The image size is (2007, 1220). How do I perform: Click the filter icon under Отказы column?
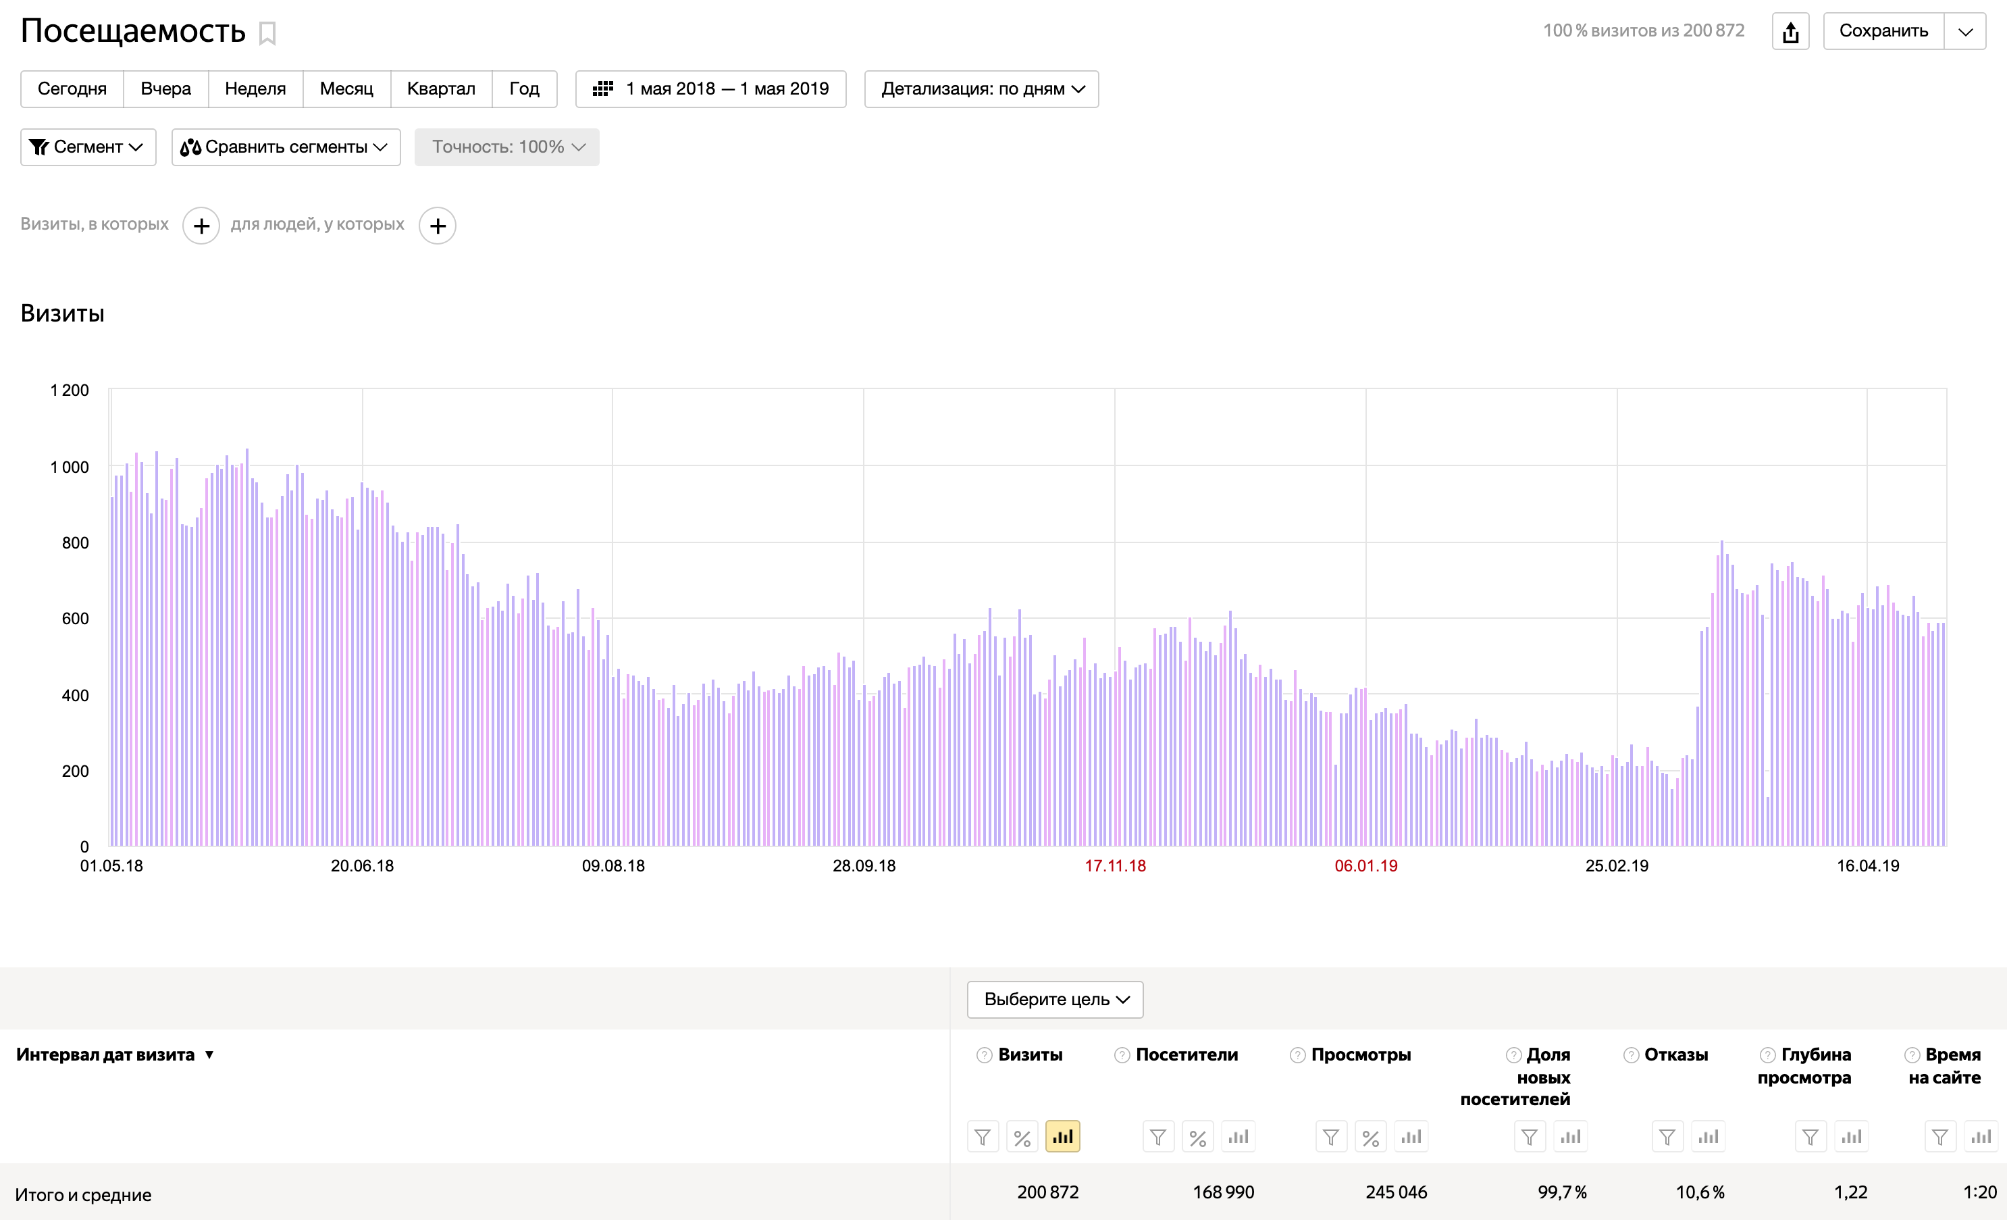coord(1667,1136)
